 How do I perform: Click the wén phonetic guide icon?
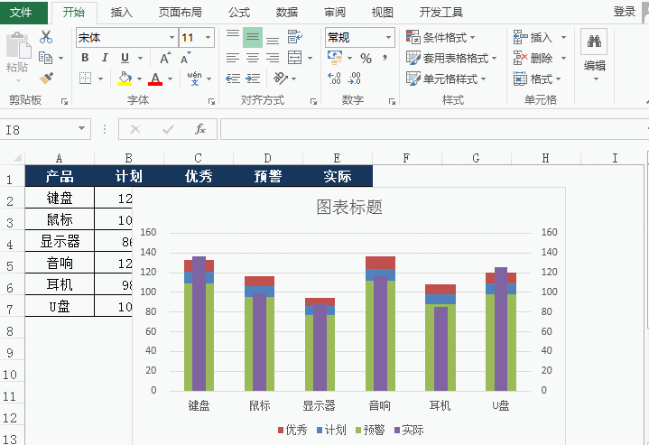194,79
